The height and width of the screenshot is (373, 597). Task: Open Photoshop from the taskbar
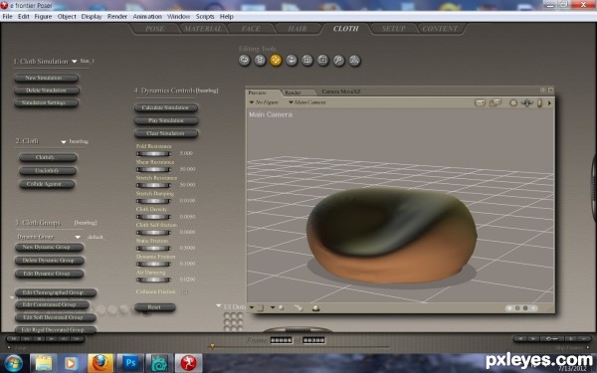129,363
